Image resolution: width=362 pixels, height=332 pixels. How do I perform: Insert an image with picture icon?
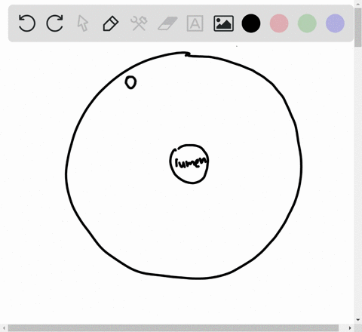[223, 23]
